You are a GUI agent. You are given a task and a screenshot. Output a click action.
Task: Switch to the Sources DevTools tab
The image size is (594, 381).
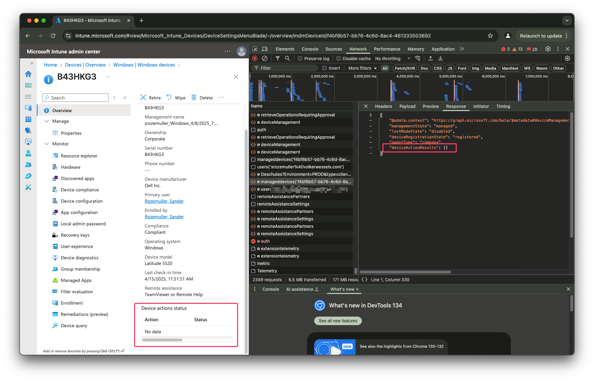pyautogui.click(x=334, y=49)
